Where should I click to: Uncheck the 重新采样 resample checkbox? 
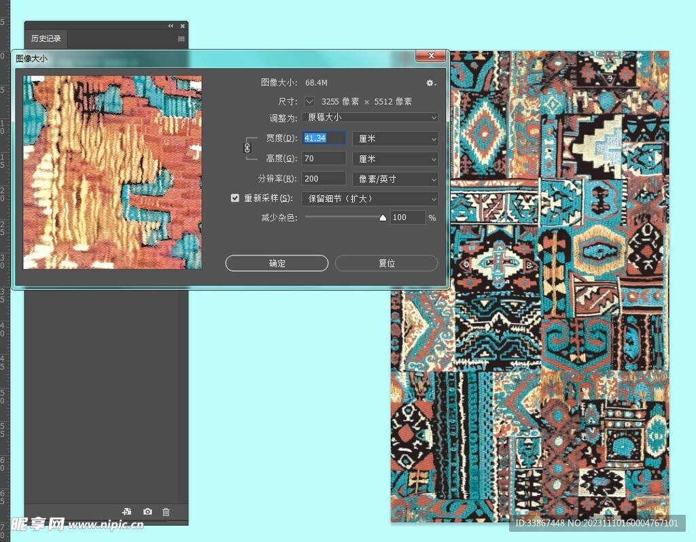click(235, 199)
